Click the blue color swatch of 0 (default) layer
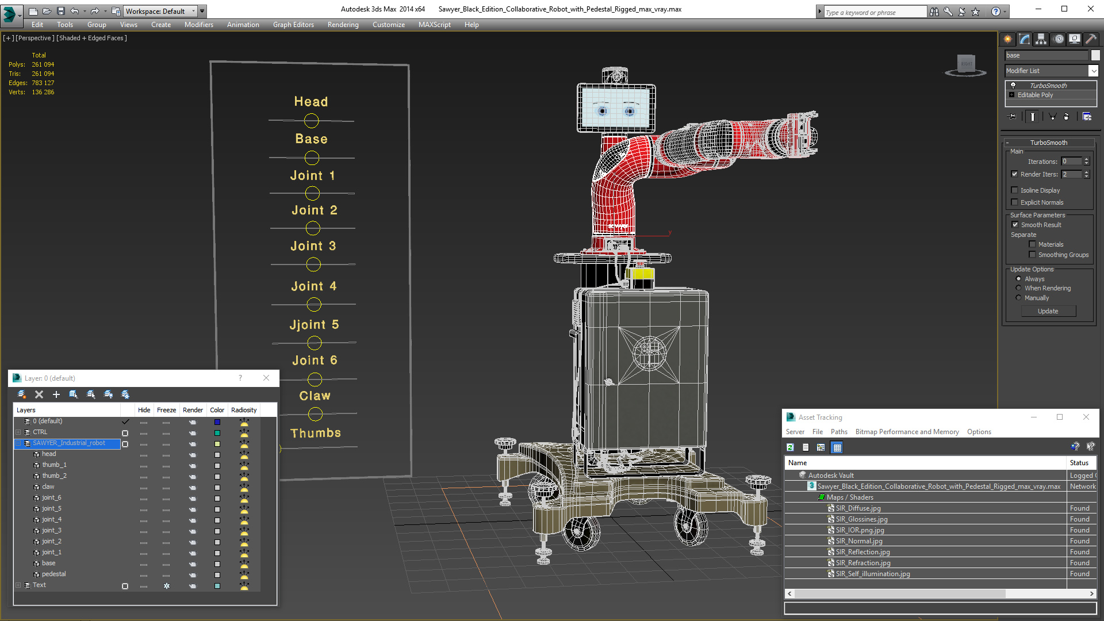The width and height of the screenshot is (1104, 621). point(217,422)
